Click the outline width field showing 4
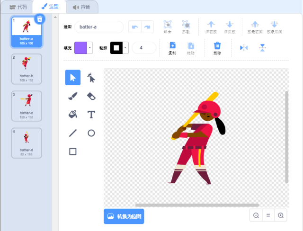The height and width of the screenshot is (231, 303). (x=144, y=48)
